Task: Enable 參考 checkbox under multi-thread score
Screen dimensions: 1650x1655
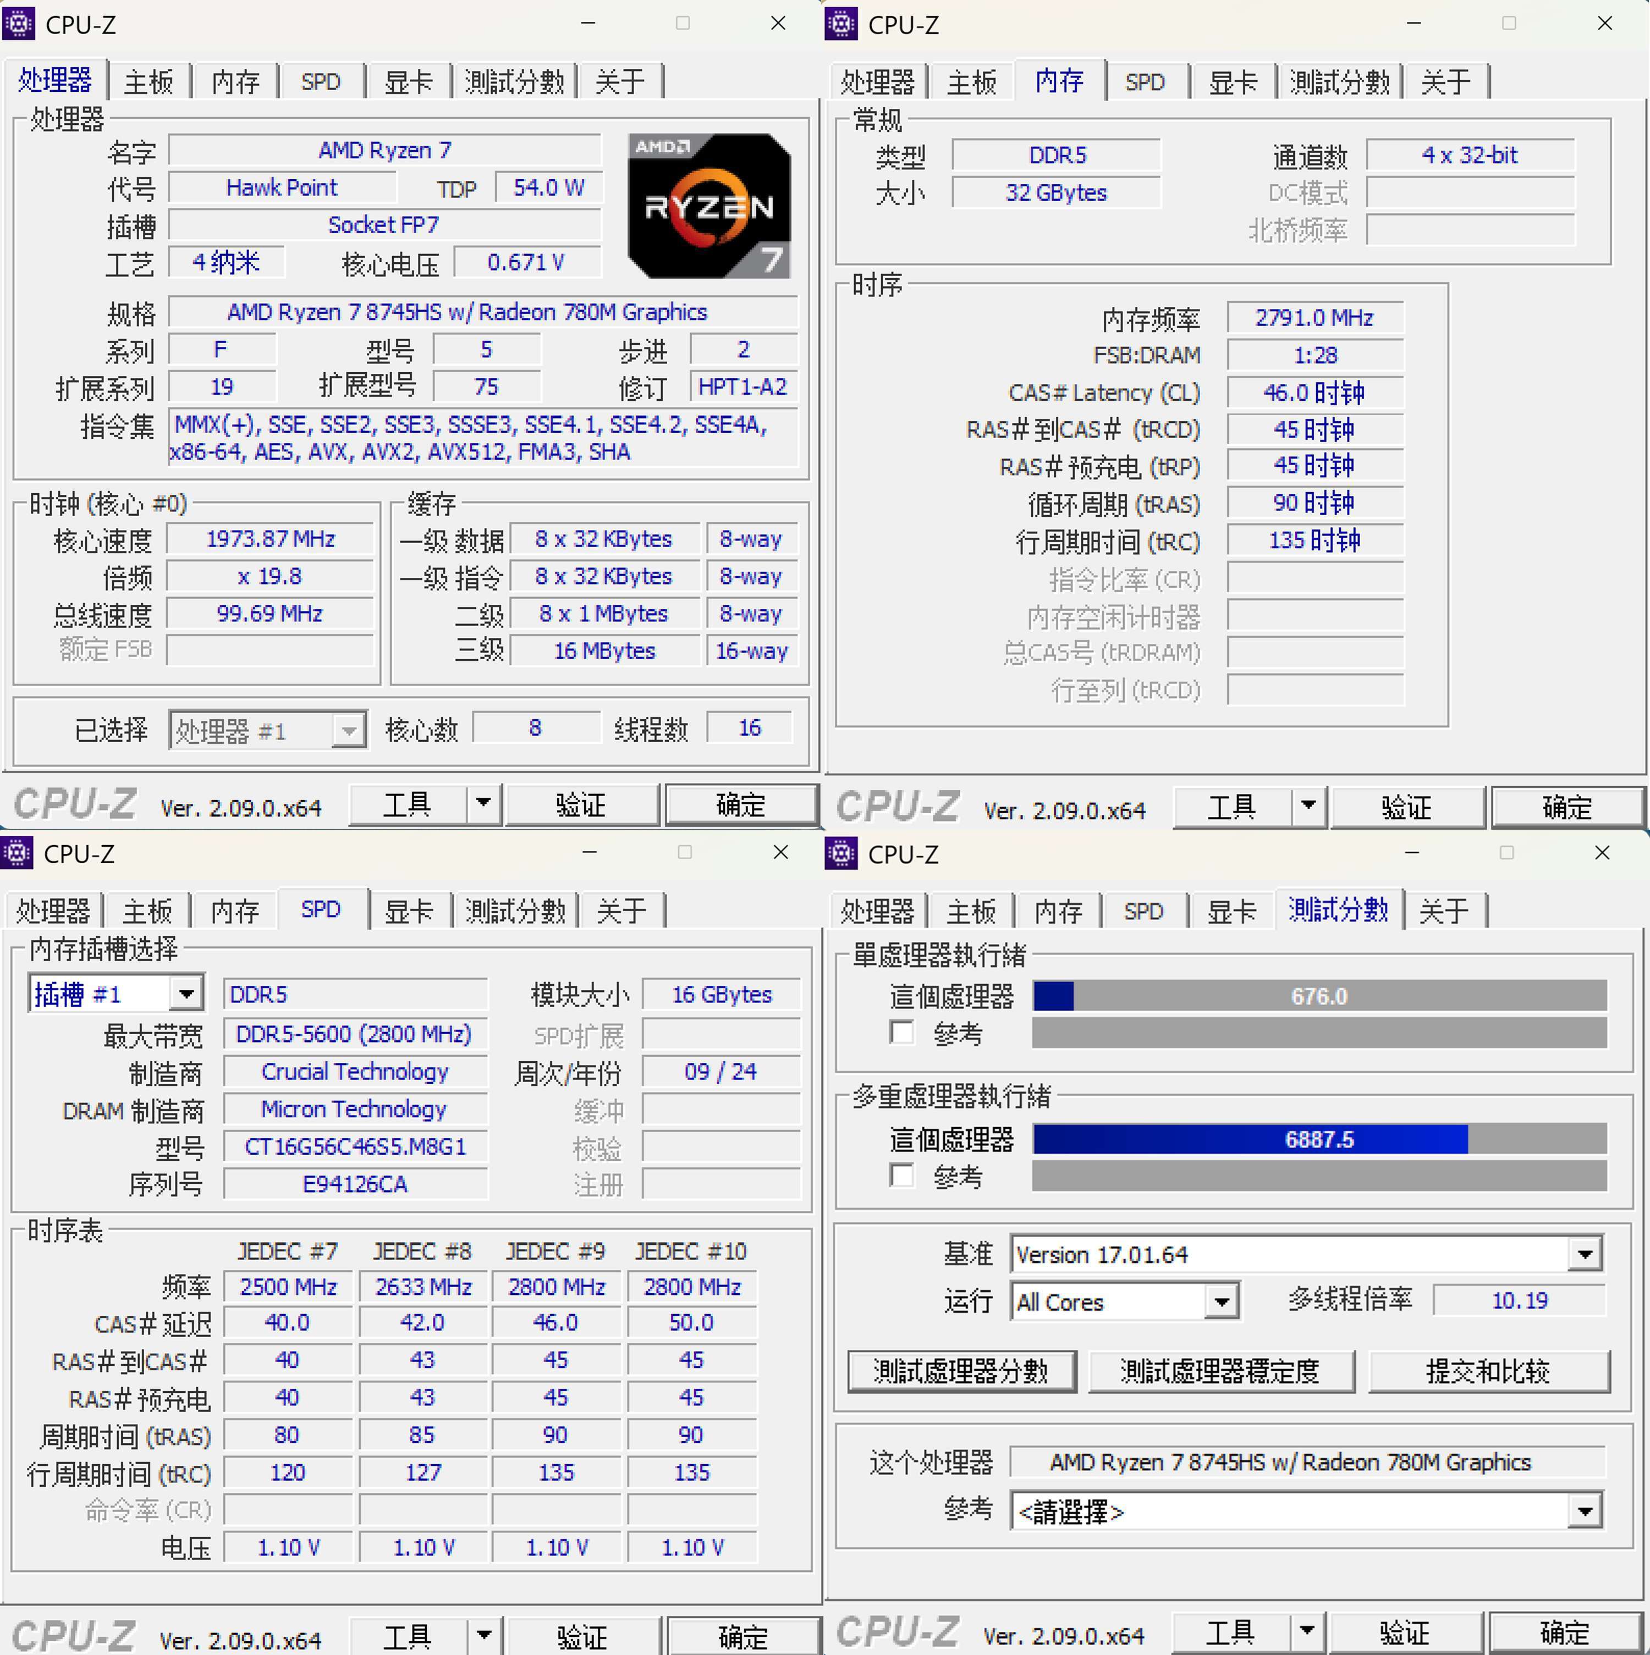Action: tap(902, 1176)
